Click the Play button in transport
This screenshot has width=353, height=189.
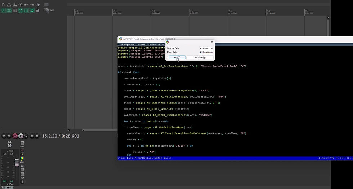click(21, 136)
